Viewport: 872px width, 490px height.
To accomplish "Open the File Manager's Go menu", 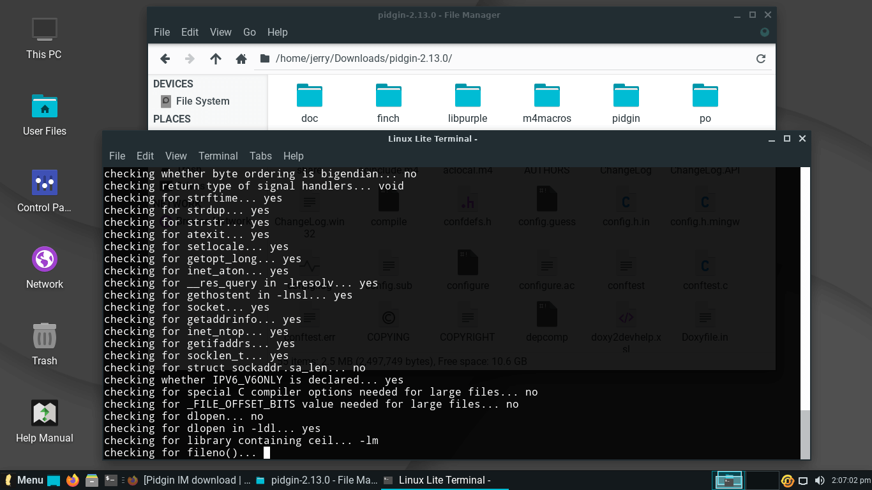I will pos(249,32).
